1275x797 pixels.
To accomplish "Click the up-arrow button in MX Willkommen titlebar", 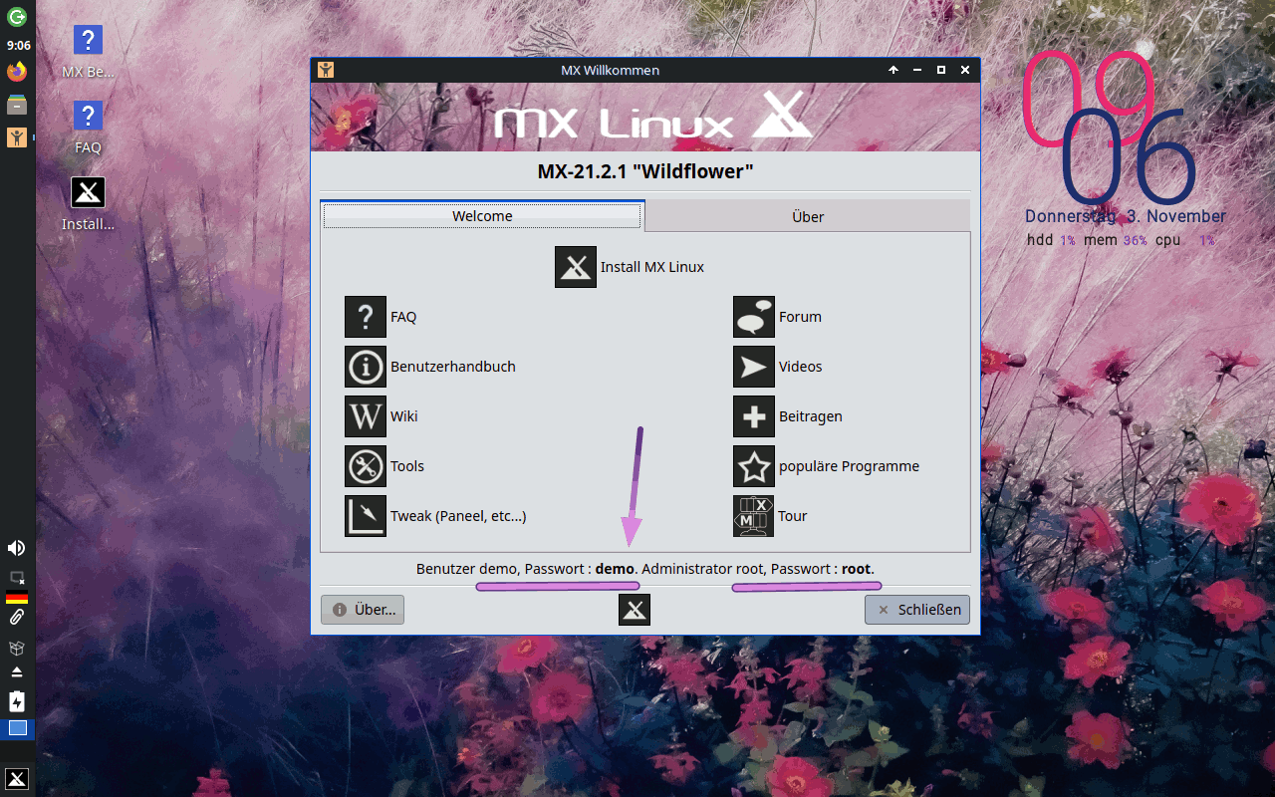I will coord(893,70).
